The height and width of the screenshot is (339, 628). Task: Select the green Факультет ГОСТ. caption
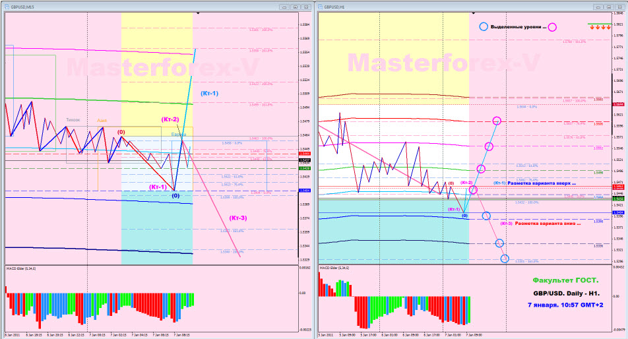coord(565,280)
